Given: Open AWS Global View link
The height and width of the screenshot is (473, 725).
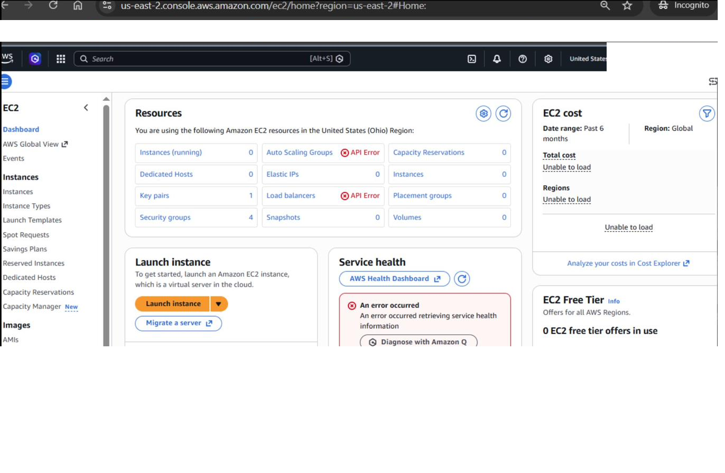Looking at the screenshot, I should pyautogui.click(x=35, y=144).
